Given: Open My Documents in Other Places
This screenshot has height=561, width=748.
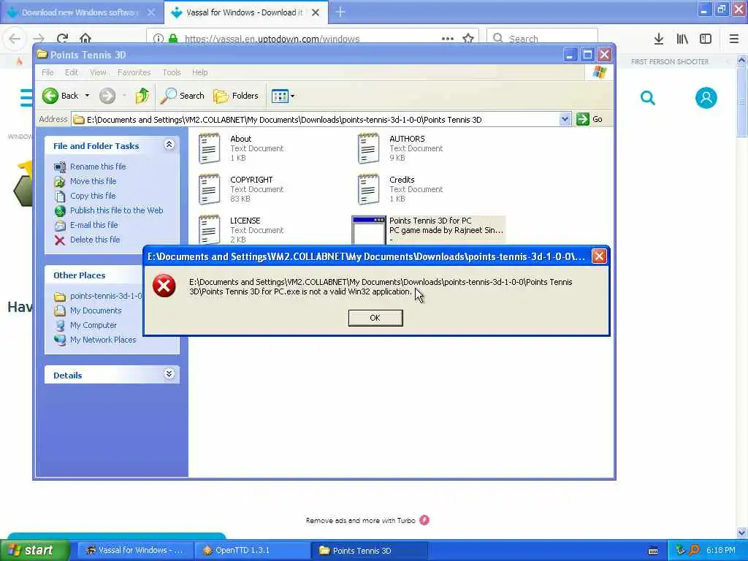Looking at the screenshot, I should [x=96, y=310].
